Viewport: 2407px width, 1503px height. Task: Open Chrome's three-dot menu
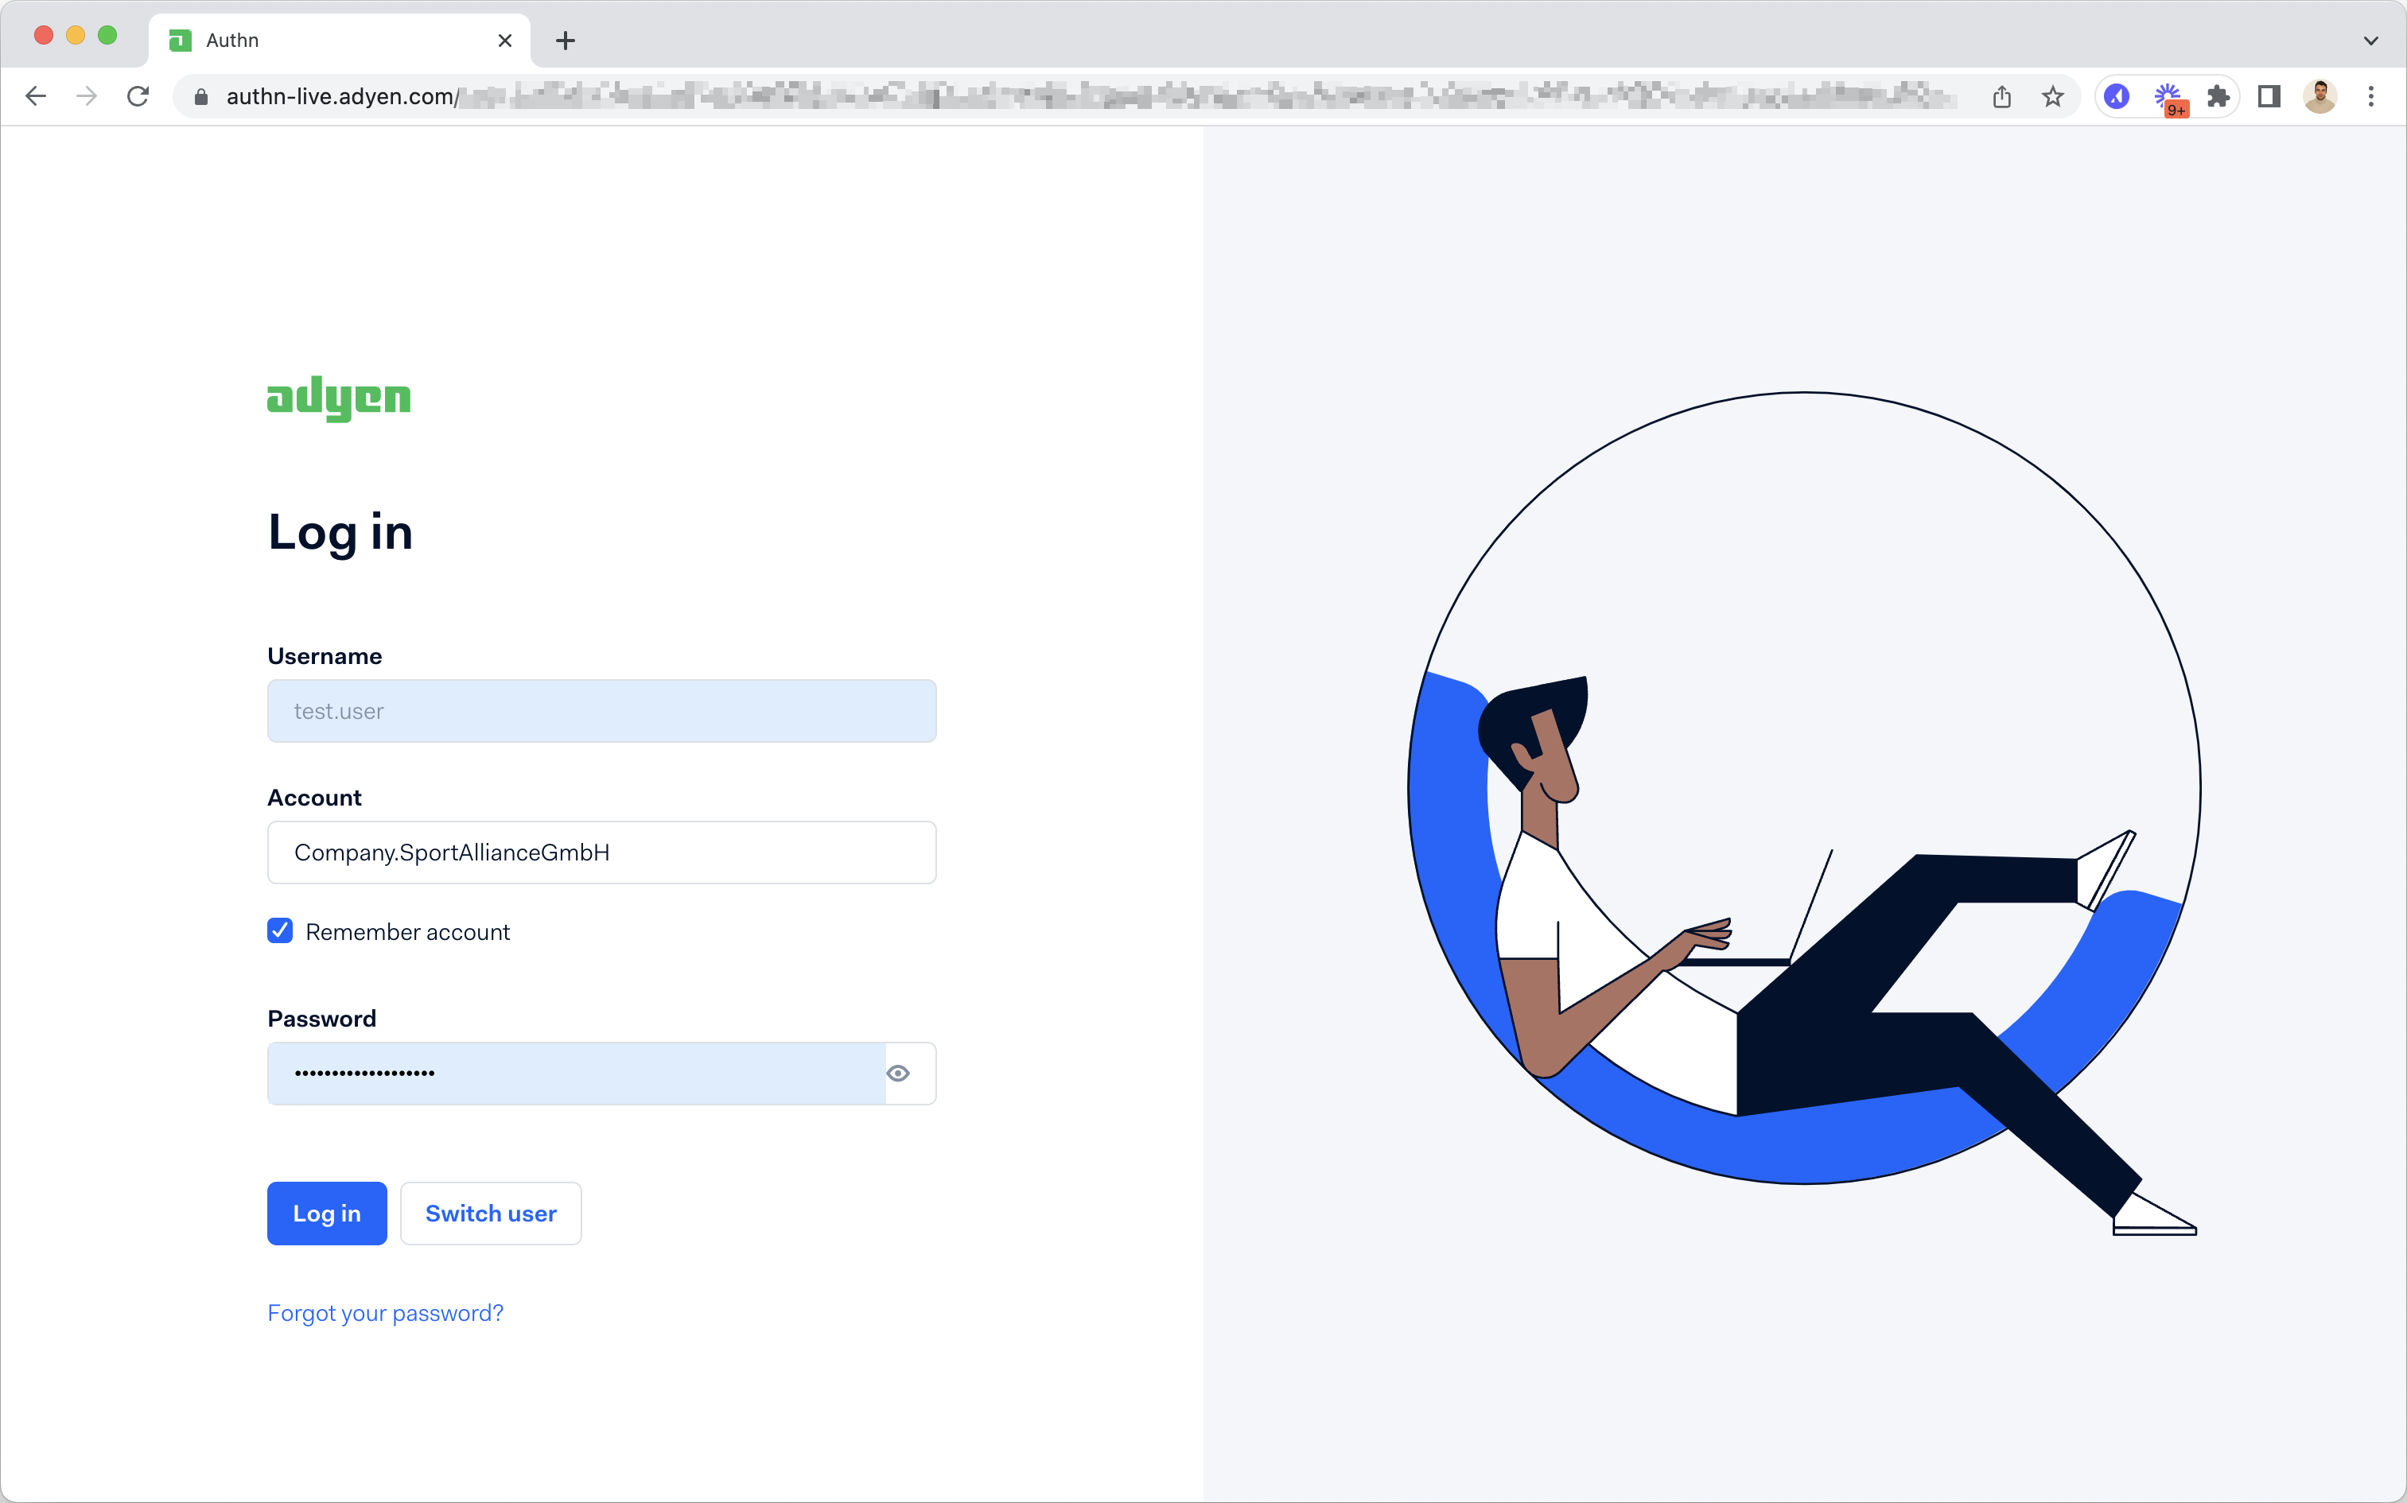click(2371, 95)
